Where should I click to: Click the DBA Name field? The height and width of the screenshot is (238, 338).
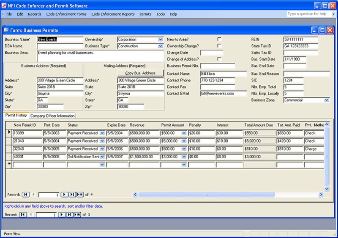pyautogui.click(x=60, y=46)
